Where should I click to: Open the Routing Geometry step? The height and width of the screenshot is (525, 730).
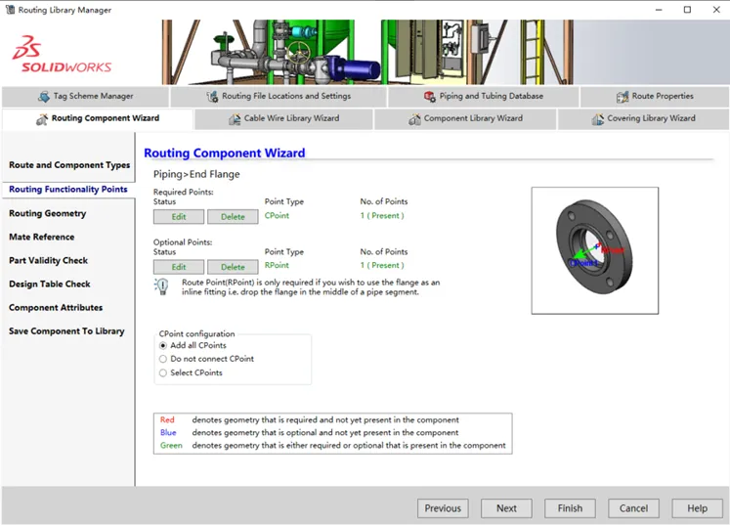(x=48, y=213)
